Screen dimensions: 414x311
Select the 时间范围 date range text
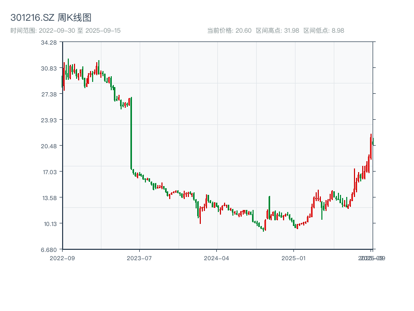tap(65, 31)
